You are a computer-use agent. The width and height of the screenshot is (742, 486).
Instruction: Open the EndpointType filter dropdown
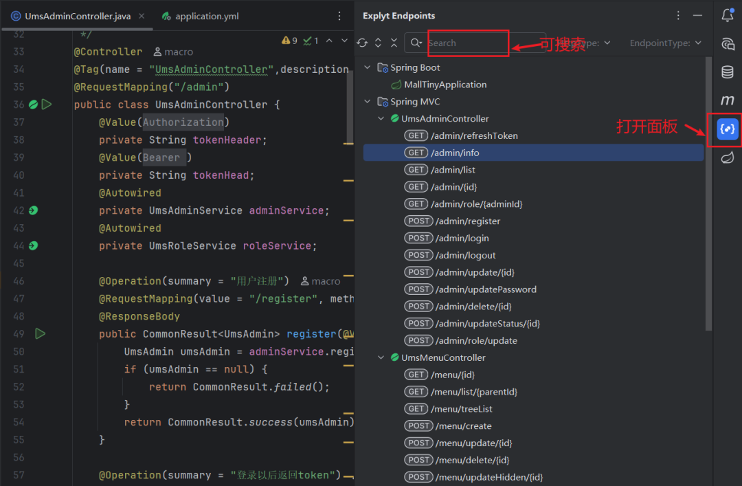pos(665,43)
